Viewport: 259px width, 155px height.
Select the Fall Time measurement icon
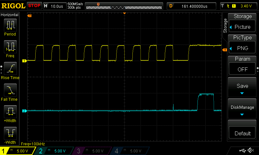point(10,90)
